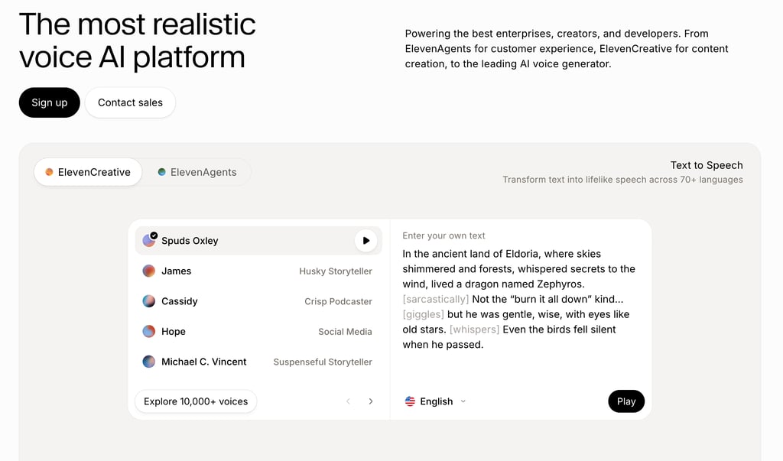Viewport: 783px width, 461px height.
Task: Click the Hope voice avatar icon
Action: coord(149,332)
